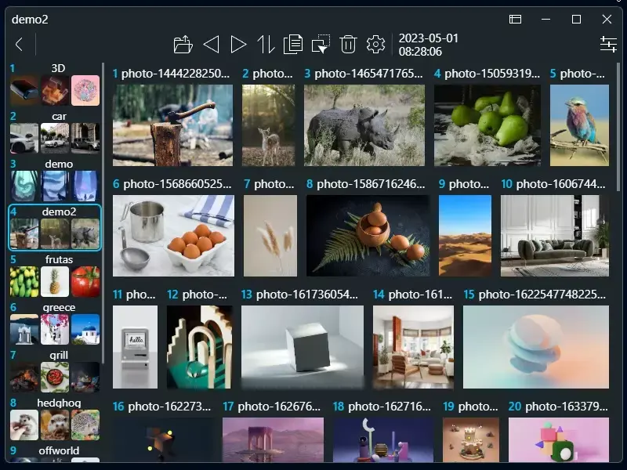Open the car folder in sidebar
Viewport: 627px width, 470px height.
tap(55, 132)
